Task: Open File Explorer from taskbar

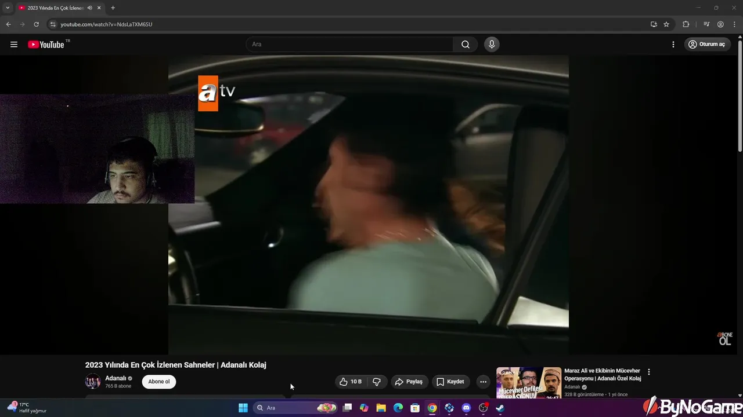Action: (x=381, y=408)
